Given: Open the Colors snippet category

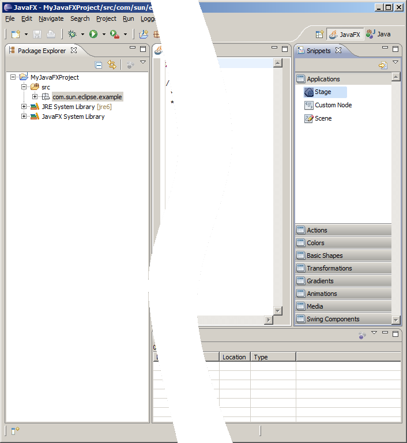Looking at the screenshot, I should click(315, 243).
